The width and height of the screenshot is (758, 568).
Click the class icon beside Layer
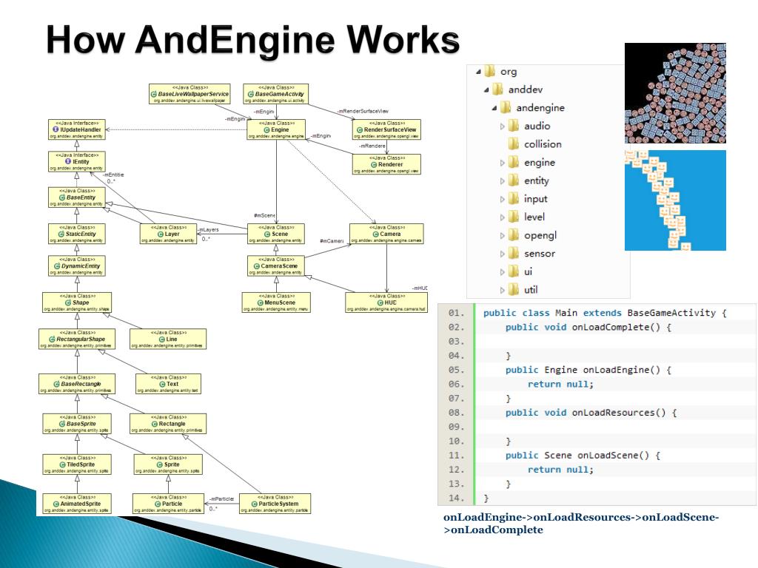[160, 234]
